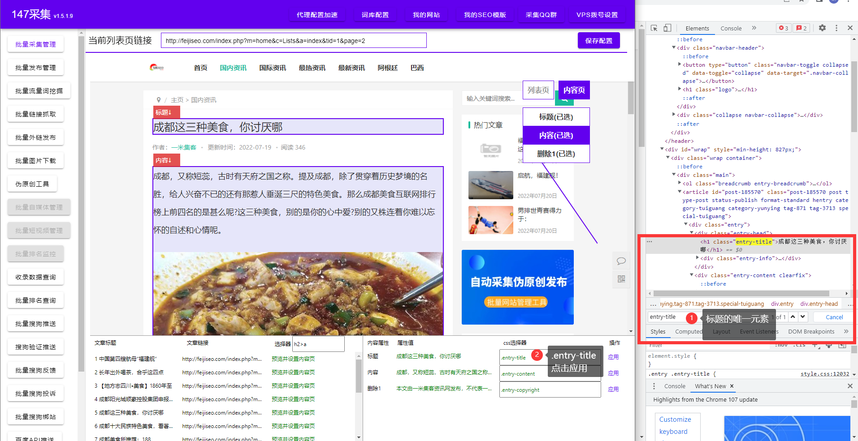Open 我的SEO模版 in top bar

[x=485, y=15]
